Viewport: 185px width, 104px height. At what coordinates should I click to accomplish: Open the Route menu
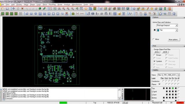click(x=60, y=5)
